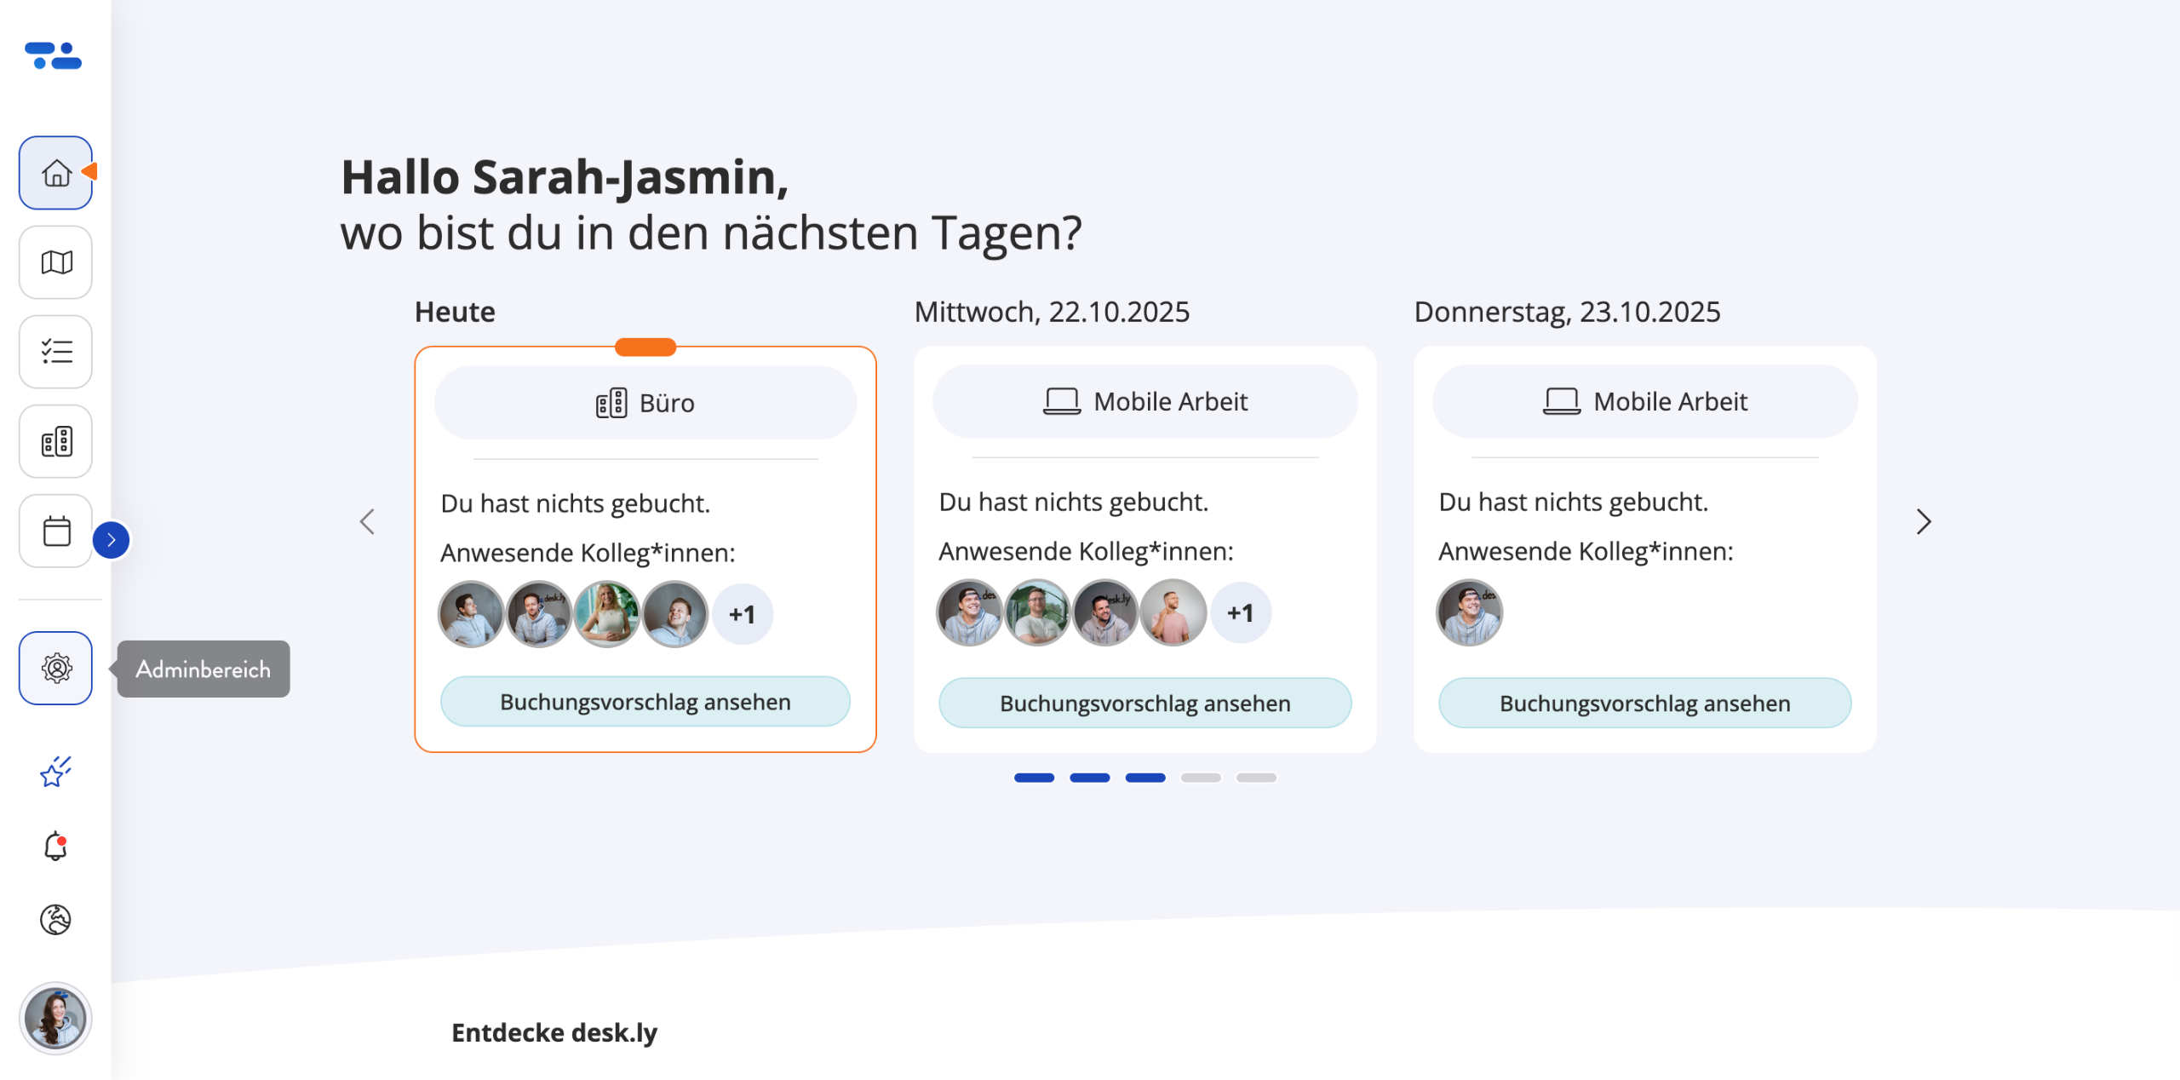View booking suggestion for Mittwoch 22.10.2025
The height and width of the screenshot is (1080, 2180).
(x=1144, y=704)
